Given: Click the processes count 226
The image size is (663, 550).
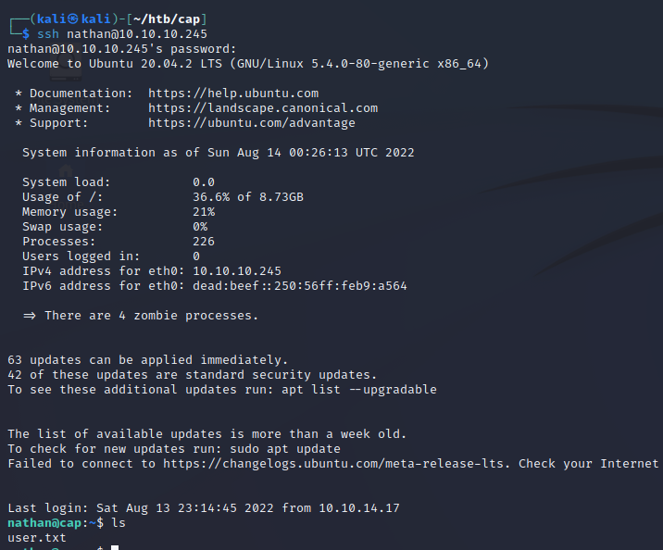Looking at the screenshot, I should point(204,242).
